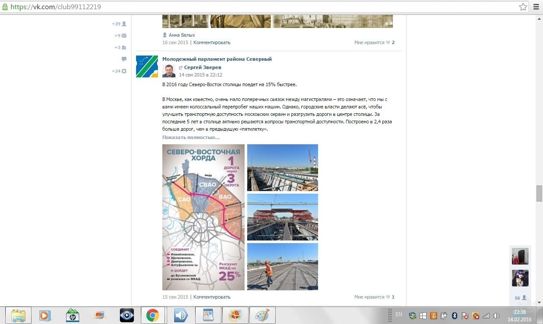The image size is (543, 324).
Task: Open Сергей Зверев's profile link
Action: (x=203, y=67)
